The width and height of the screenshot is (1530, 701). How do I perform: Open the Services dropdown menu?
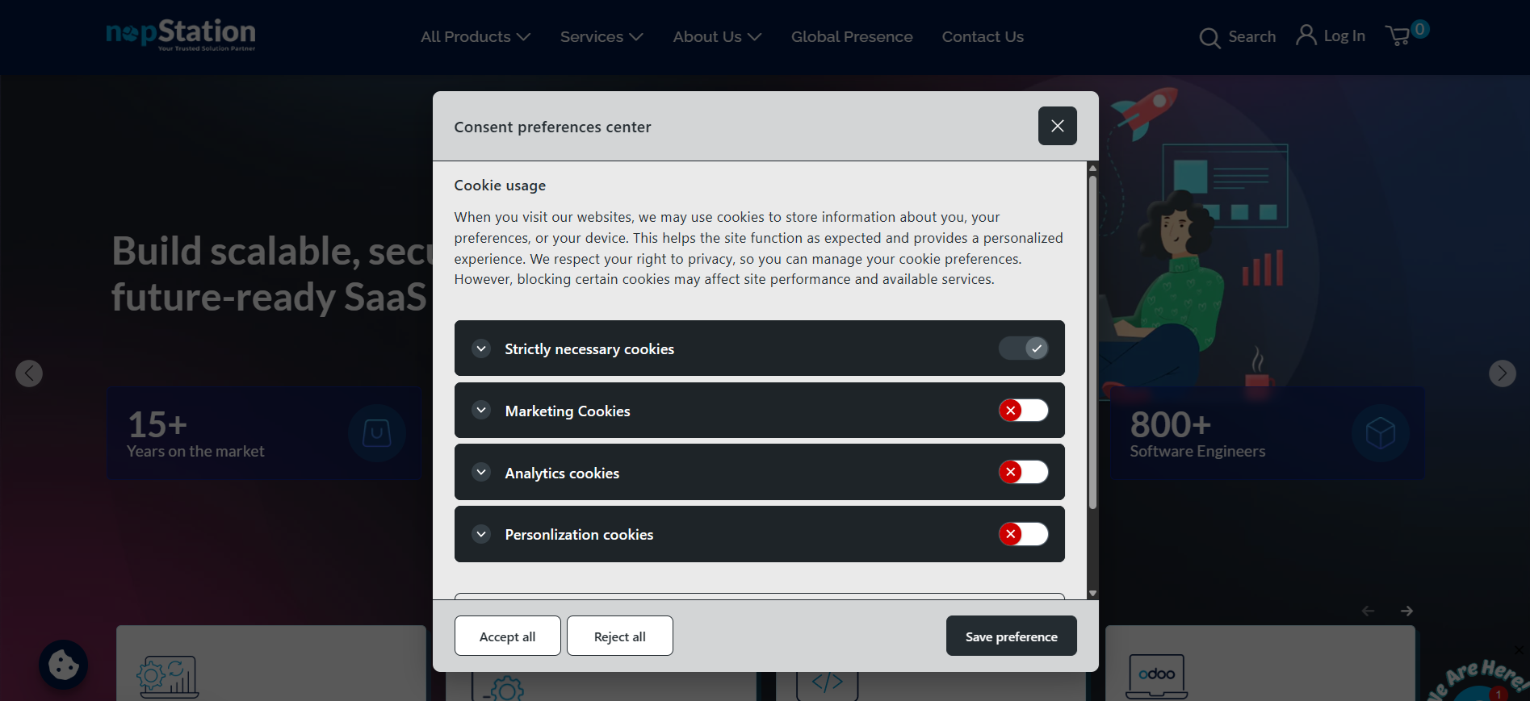602,37
